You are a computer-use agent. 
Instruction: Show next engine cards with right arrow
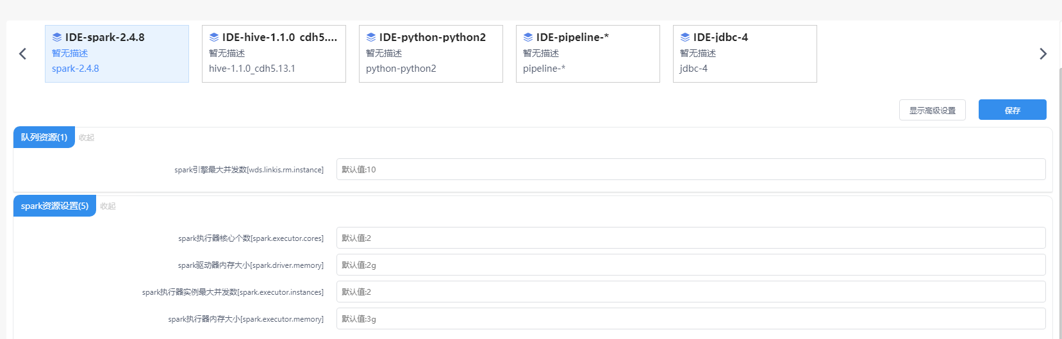coord(1043,54)
